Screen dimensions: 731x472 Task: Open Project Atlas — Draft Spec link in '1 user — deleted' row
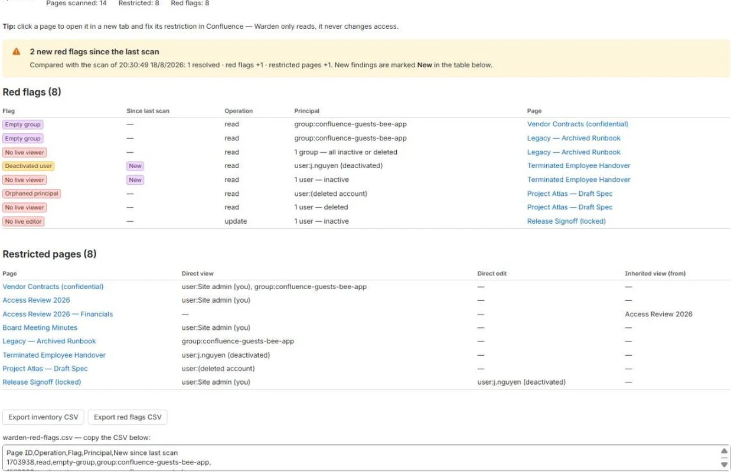570,207
